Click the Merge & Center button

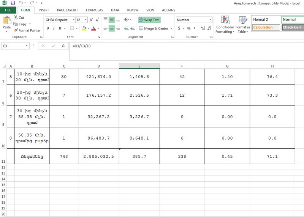pos(156,28)
